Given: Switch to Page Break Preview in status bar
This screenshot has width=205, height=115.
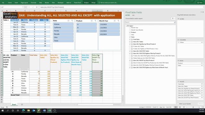Looking at the screenshot, I should point(184,107).
